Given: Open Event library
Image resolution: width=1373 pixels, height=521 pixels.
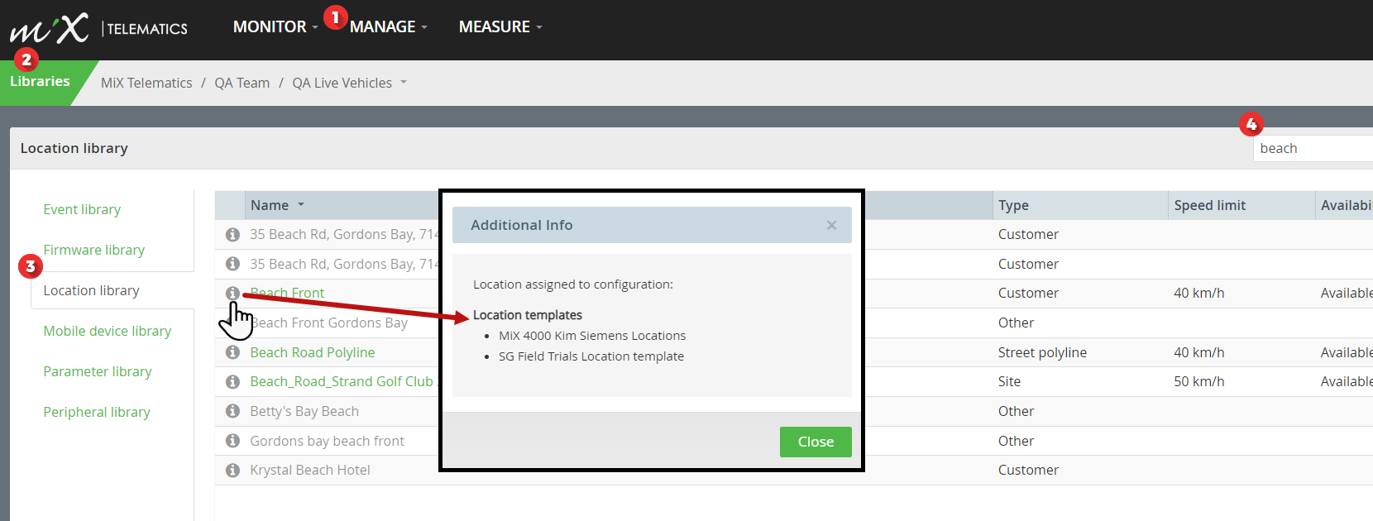Looking at the screenshot, I should (82, 210).
